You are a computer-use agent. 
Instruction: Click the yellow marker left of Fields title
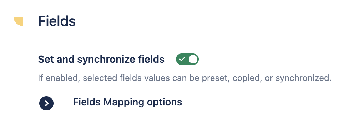[x=18, y=21]
